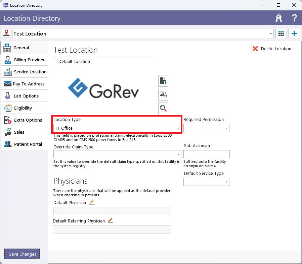Switch to the Patient Portal tab
Image resolution: width=302 pixels, height=264 pixels.
tap(25, 144)
